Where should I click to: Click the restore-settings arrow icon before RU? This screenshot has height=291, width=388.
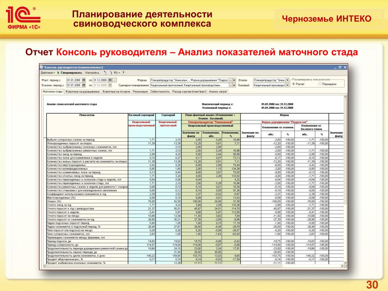[x=105, y=73]
